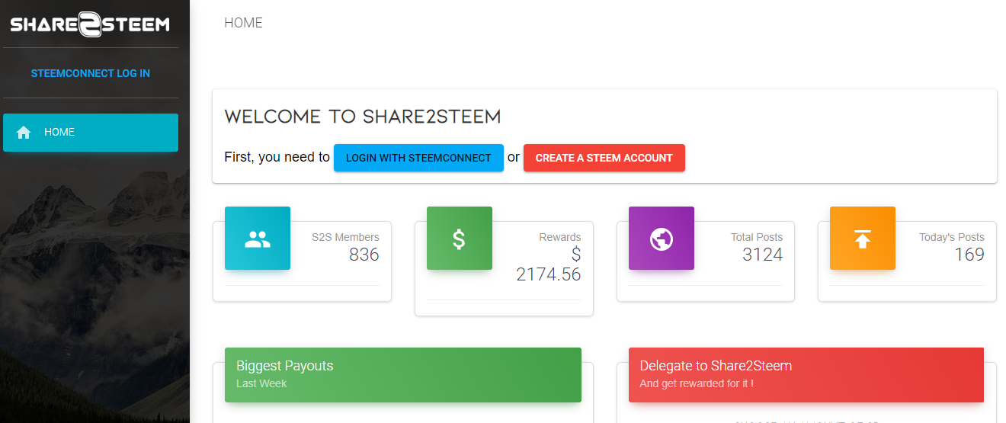Click the Rewards dollar sign icon
The height and width of the screenshot is (423, 1006).
pyautogui.click(x=459, y=239)
